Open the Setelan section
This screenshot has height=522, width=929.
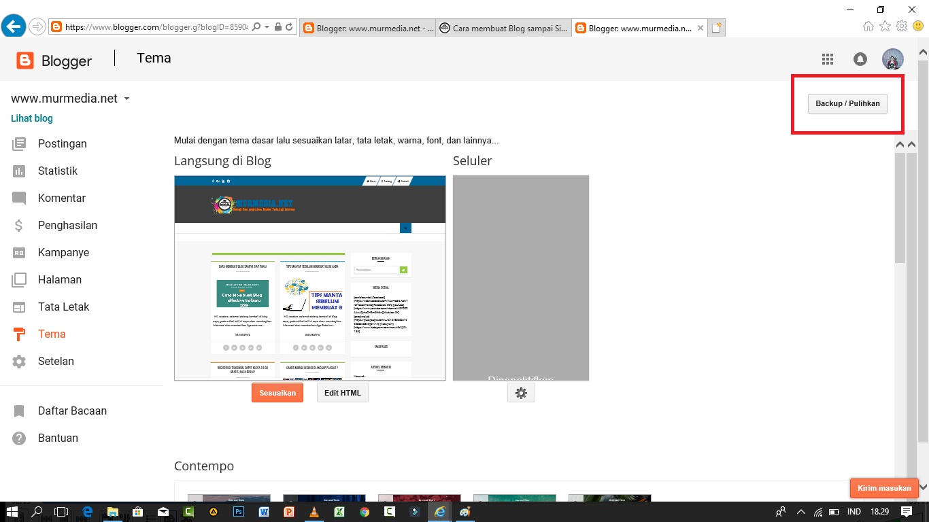click(x=56, y=361)
